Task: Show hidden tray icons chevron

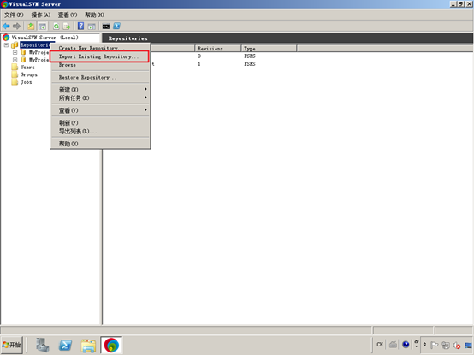Action: (x=424, y=345)
